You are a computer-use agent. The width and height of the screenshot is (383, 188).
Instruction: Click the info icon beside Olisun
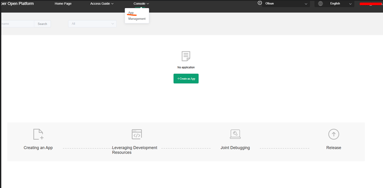pyautogui.click(x=260, y=3)
